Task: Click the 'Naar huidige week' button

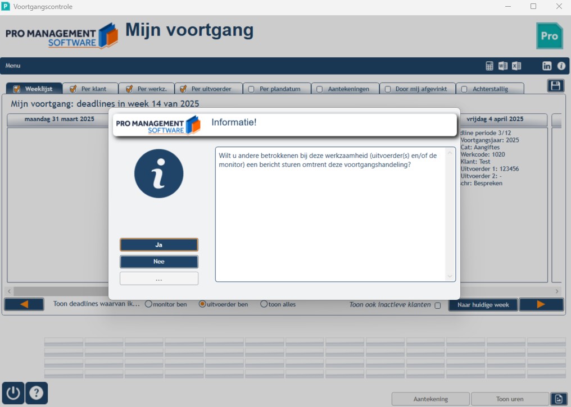Action: click(x=483, y=305)
